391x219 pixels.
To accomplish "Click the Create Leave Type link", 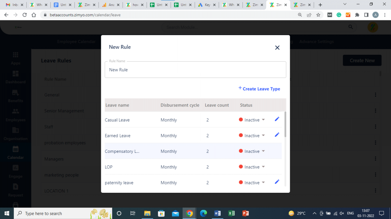I will [x=259, y=89].
